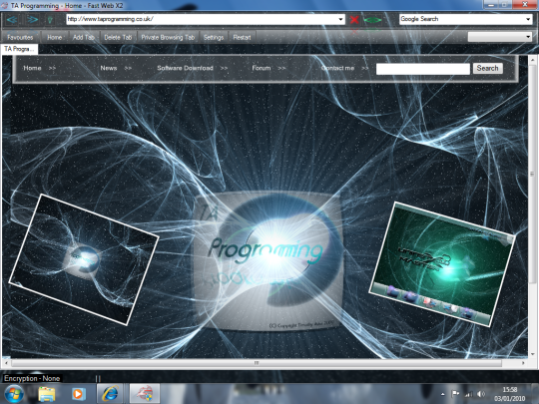
Task: Click Fast Web X2 taskbar icon
Action: (x=145, y=394)
